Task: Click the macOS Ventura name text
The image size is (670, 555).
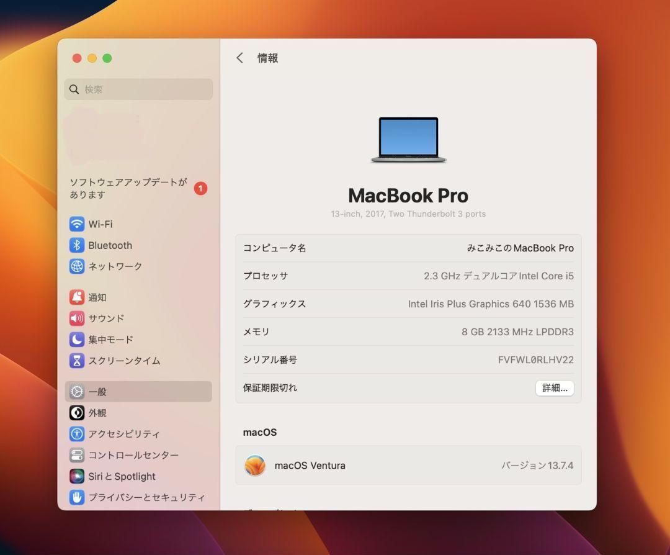Action: pos(310,465)
